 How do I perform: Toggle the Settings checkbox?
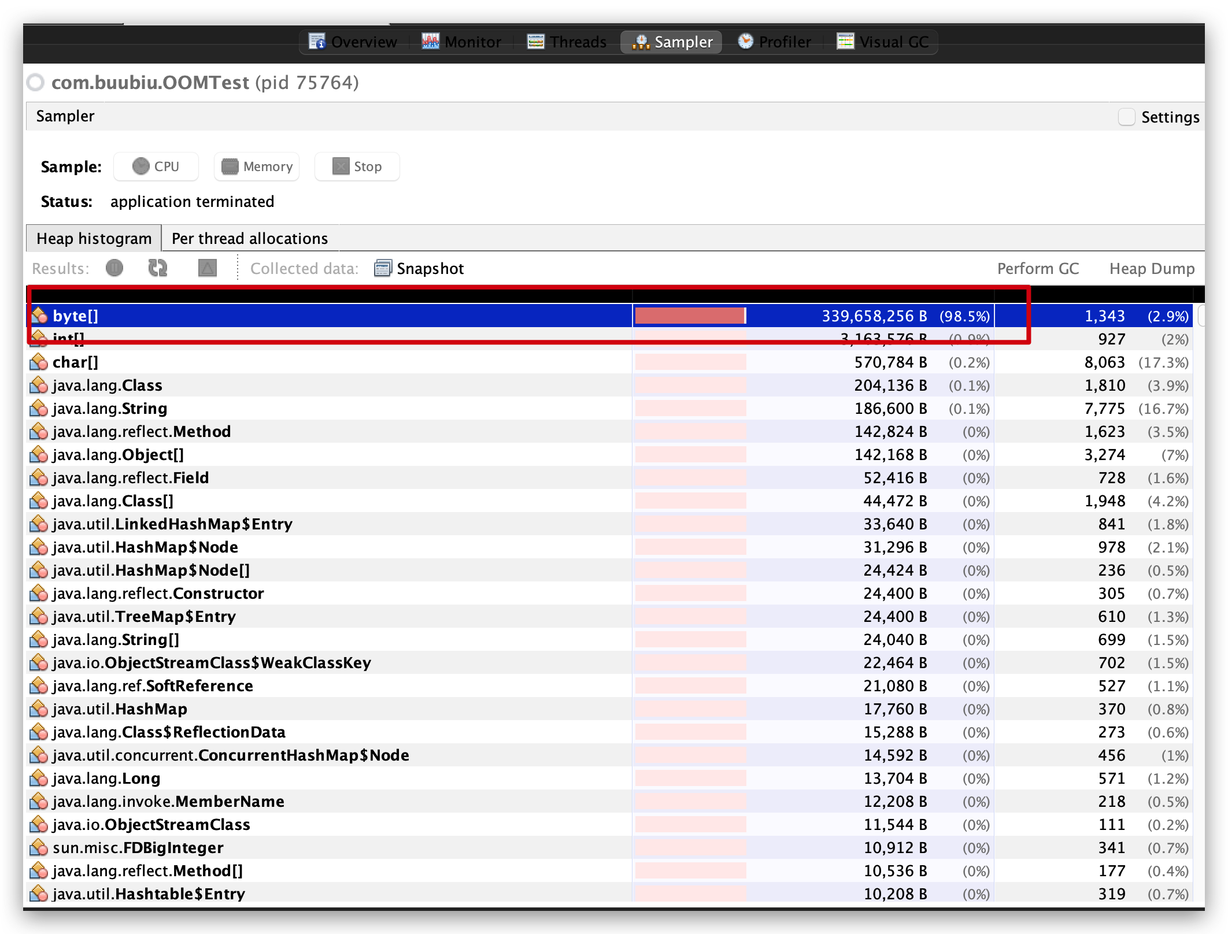[1126, 117]
